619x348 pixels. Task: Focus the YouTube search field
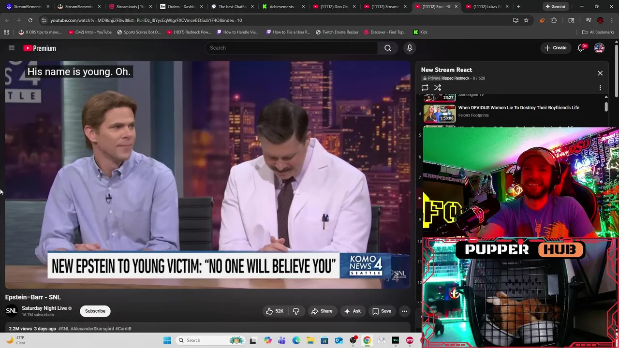click(291, 48)
